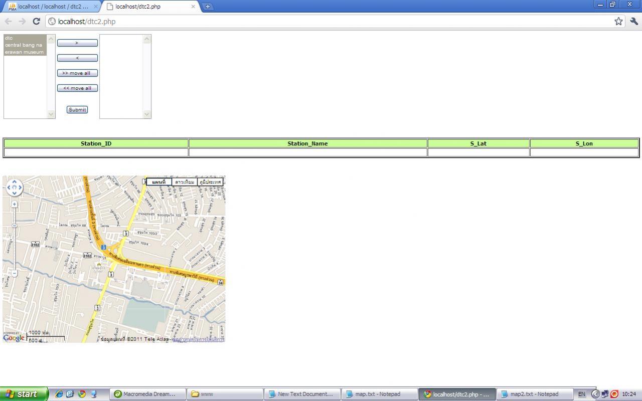Click the S_Lon column header
The width and height of the screenshot is (642, 401).
click(584, 143)
